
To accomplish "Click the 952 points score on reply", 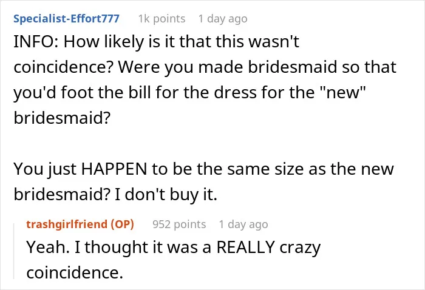I will tap(179, 224).
